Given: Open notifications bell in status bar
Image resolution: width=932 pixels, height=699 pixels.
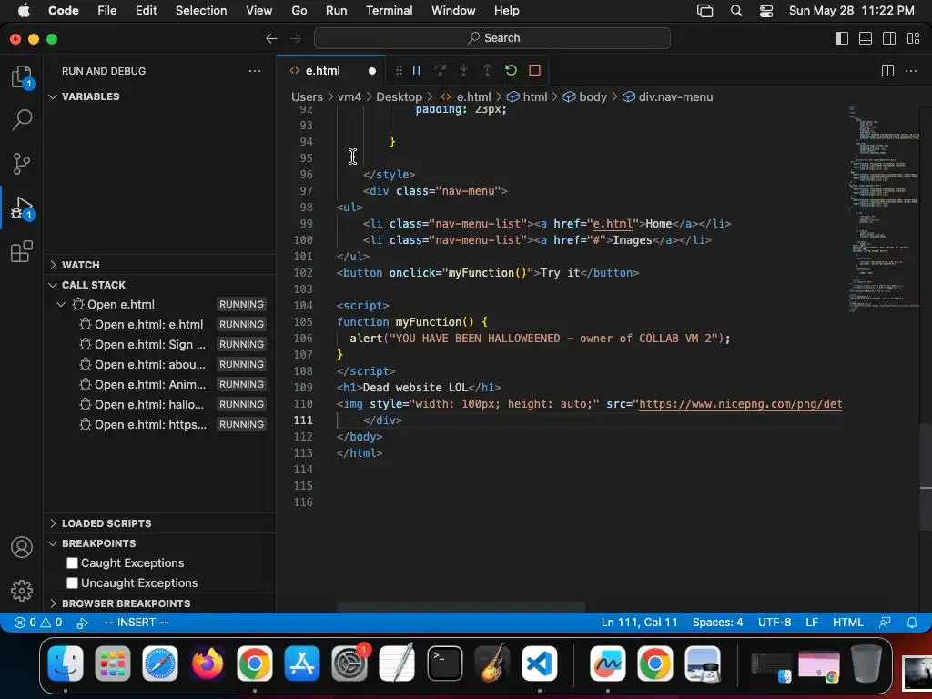Looking at the screenshot, I should click(912, 623).
